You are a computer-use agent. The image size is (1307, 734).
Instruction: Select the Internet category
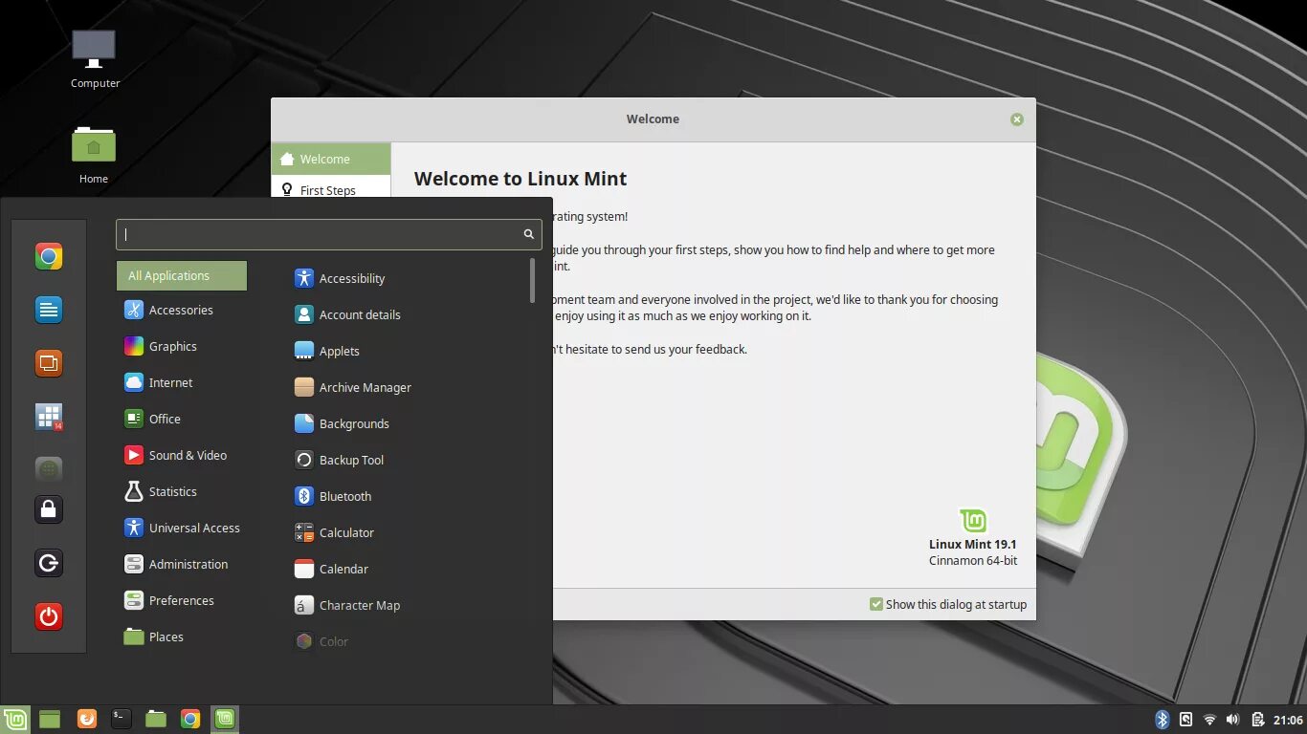pos(182,382)
